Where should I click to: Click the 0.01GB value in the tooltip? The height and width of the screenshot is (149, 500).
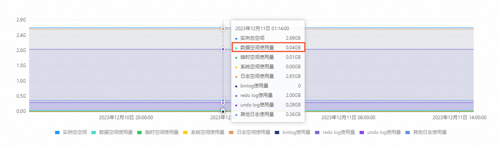click(x=293, y=57)
